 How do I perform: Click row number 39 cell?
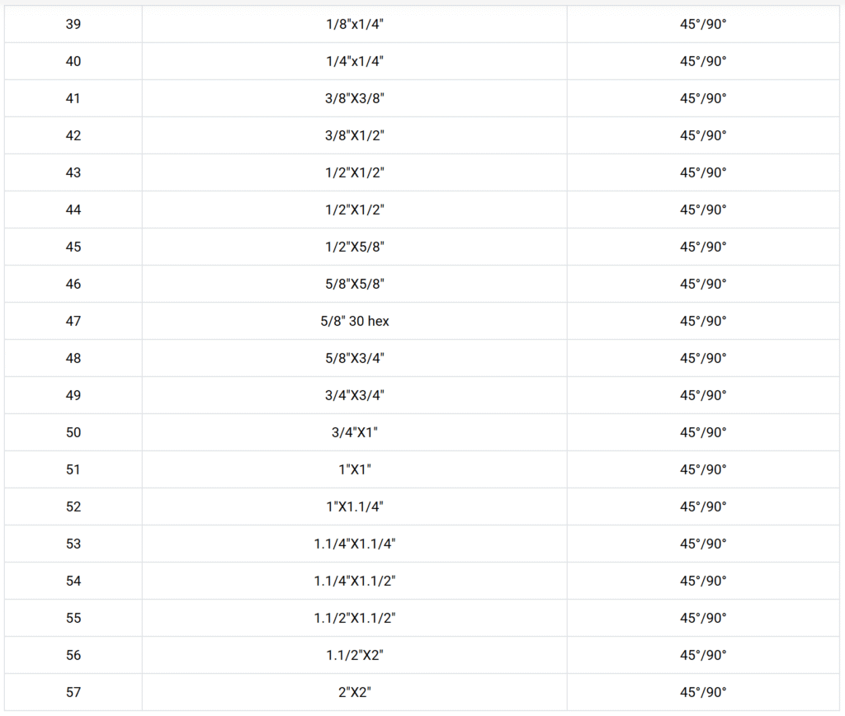[73, 24]
